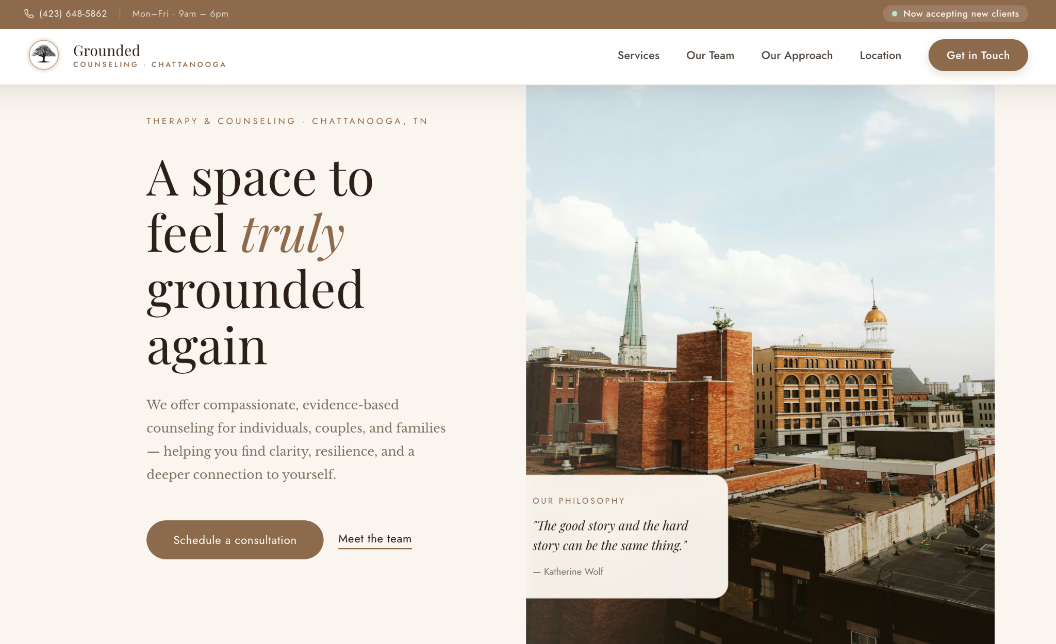Click the OUR PHILOSOPHY label
The height and width of the screenshot is (644, 1056).
point(579,501)
